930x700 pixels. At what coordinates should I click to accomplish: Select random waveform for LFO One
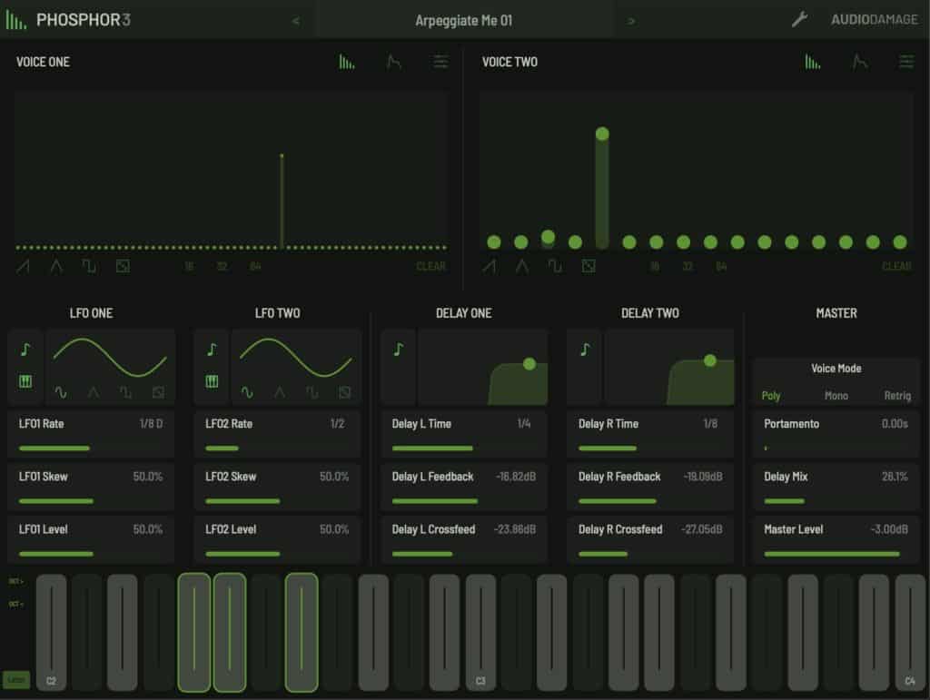pyautogui.click(x=158, y=392)
